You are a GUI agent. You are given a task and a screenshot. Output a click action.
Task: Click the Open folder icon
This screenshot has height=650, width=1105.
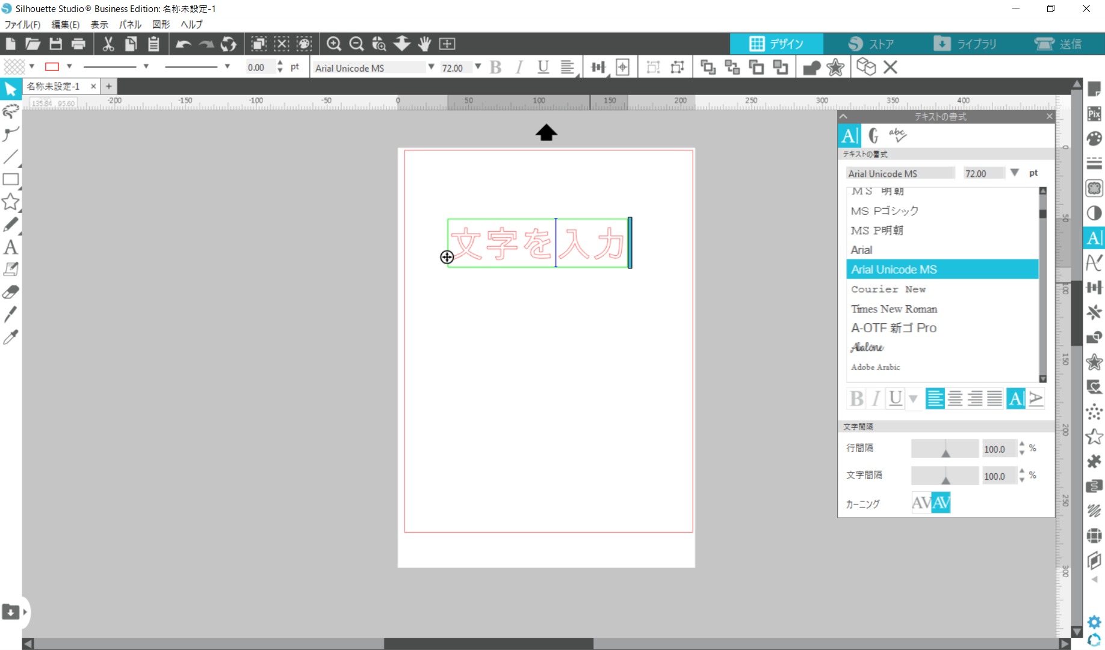[32, 44]
